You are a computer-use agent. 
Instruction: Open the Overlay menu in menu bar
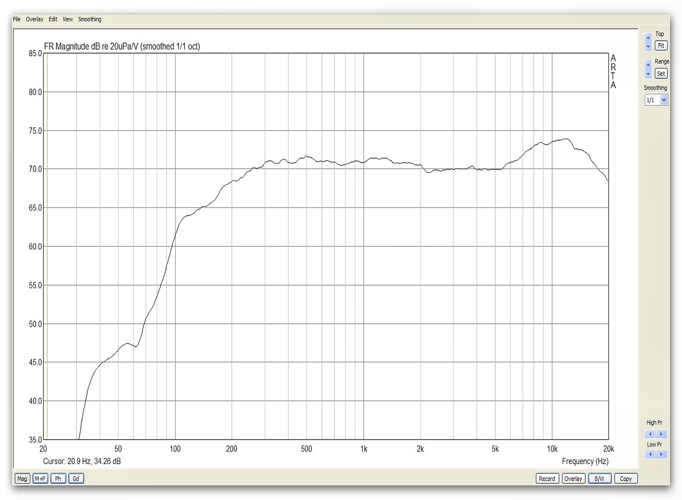pyautogui.click(x=35, y=19)
